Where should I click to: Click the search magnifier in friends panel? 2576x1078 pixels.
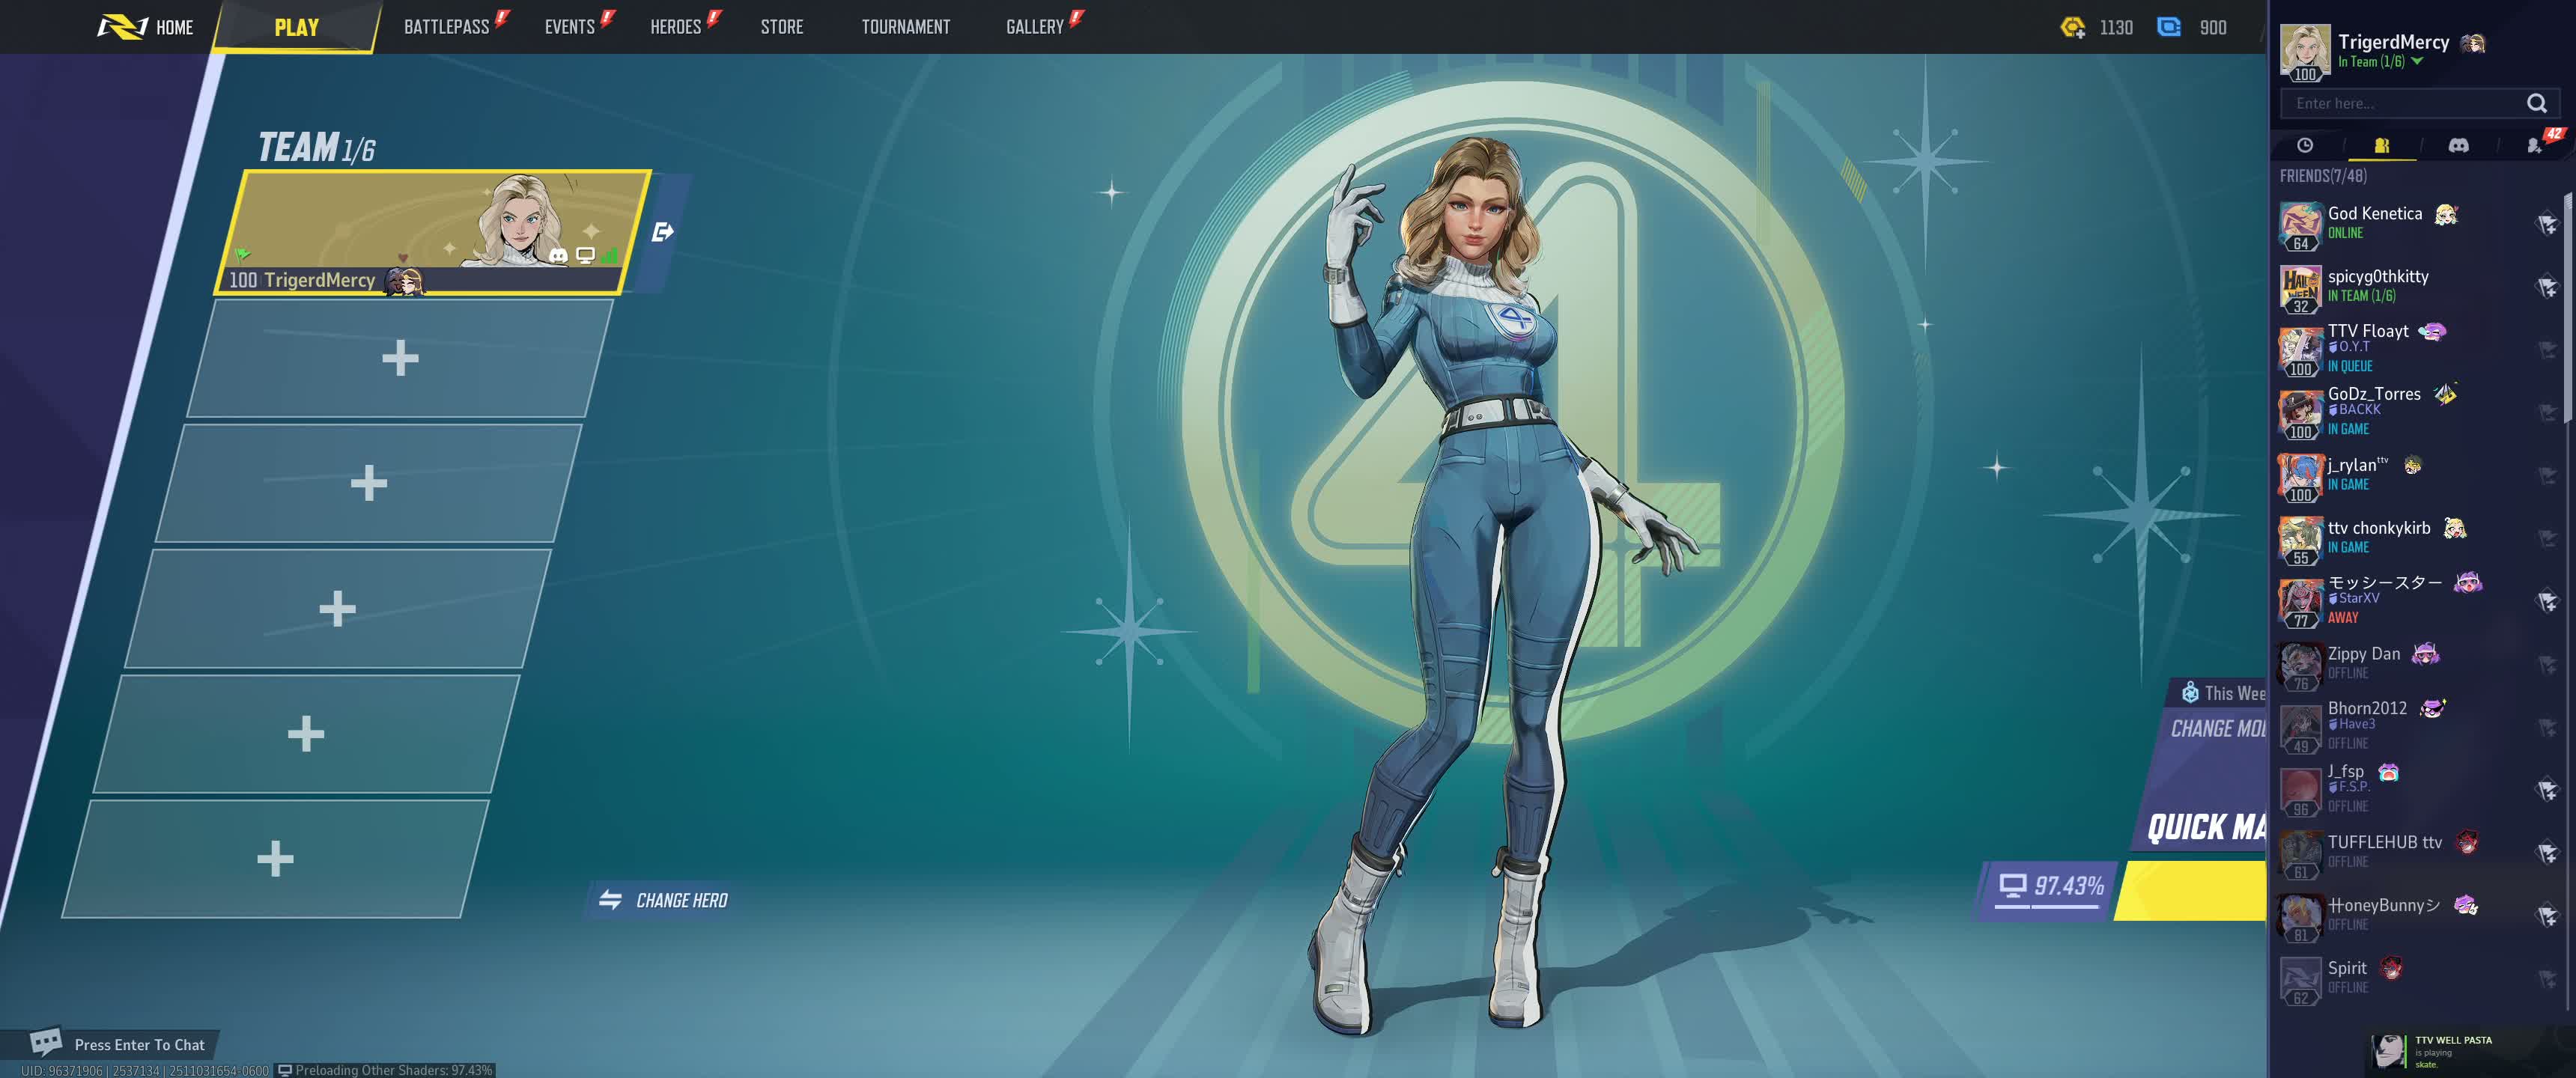[x=2536, y=103]
